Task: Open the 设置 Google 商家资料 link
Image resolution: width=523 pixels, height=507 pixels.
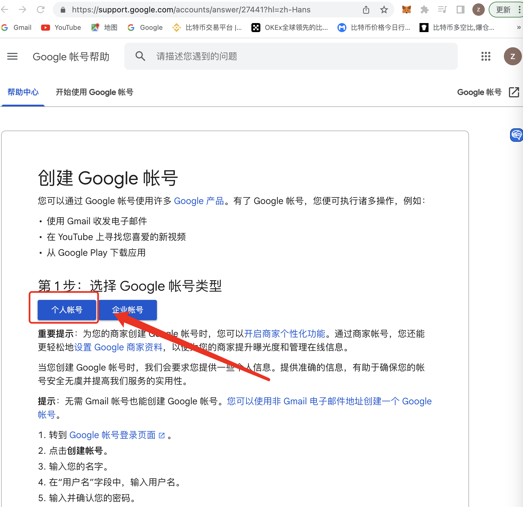Action: click(118, 347)
